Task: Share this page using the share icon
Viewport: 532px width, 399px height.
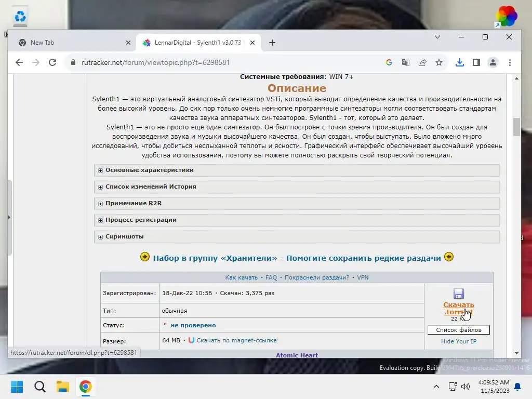Action: (x=422, y=62)
